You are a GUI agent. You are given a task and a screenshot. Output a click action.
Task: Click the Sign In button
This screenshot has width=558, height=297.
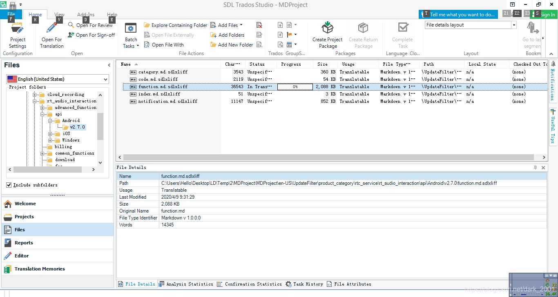tap(544, 14)
